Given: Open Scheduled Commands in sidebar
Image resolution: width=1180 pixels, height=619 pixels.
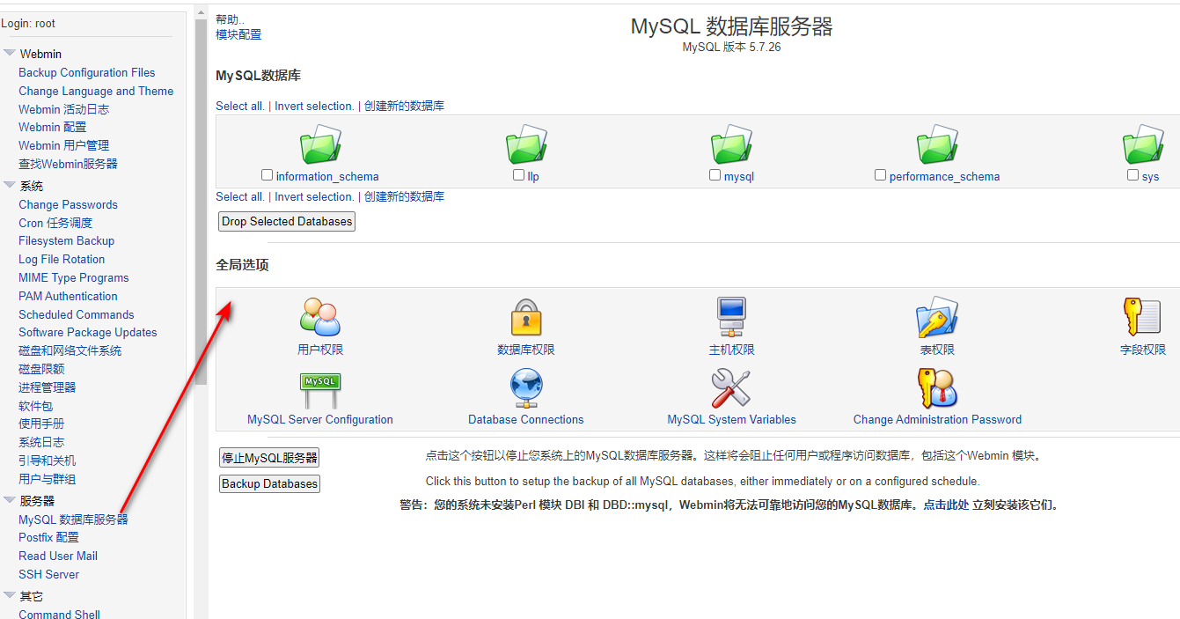Looking at the screenshot, I should pyautogui.click(x=77, y=314).
